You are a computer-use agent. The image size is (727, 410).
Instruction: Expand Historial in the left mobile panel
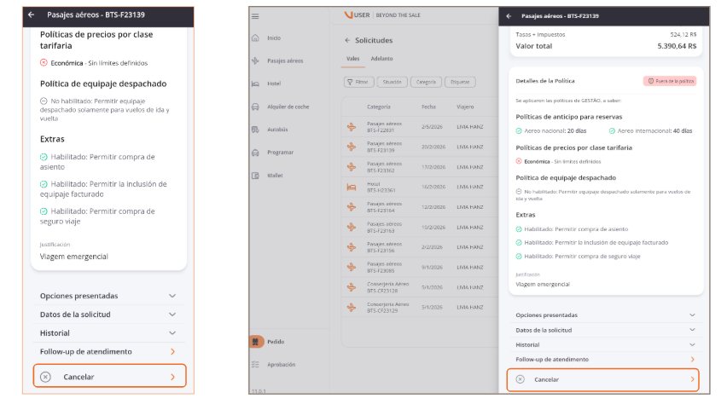tap(108, 333)
